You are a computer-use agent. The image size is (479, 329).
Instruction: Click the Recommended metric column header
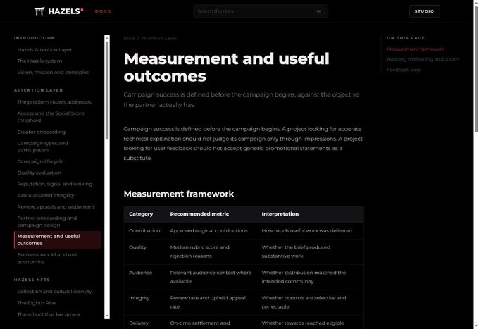click(199, 214)
